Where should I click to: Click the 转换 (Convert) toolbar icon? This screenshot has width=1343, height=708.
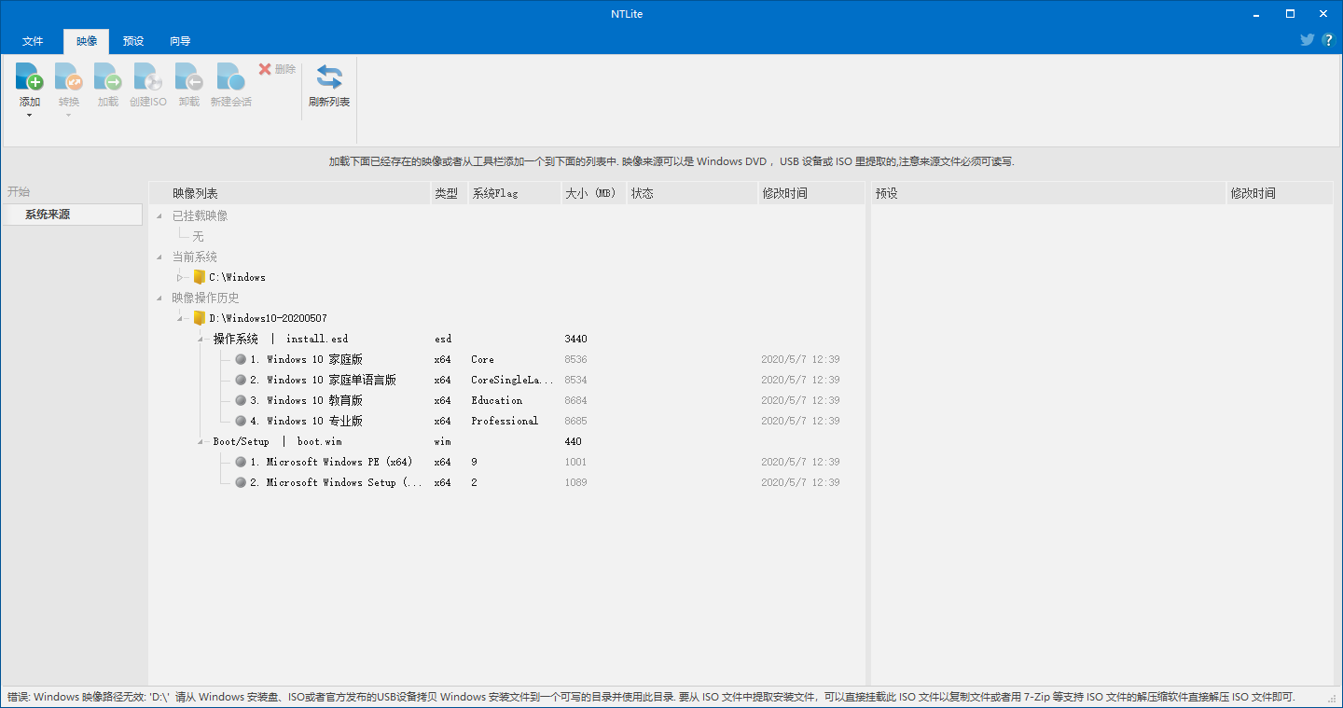[x=69, y=76]
